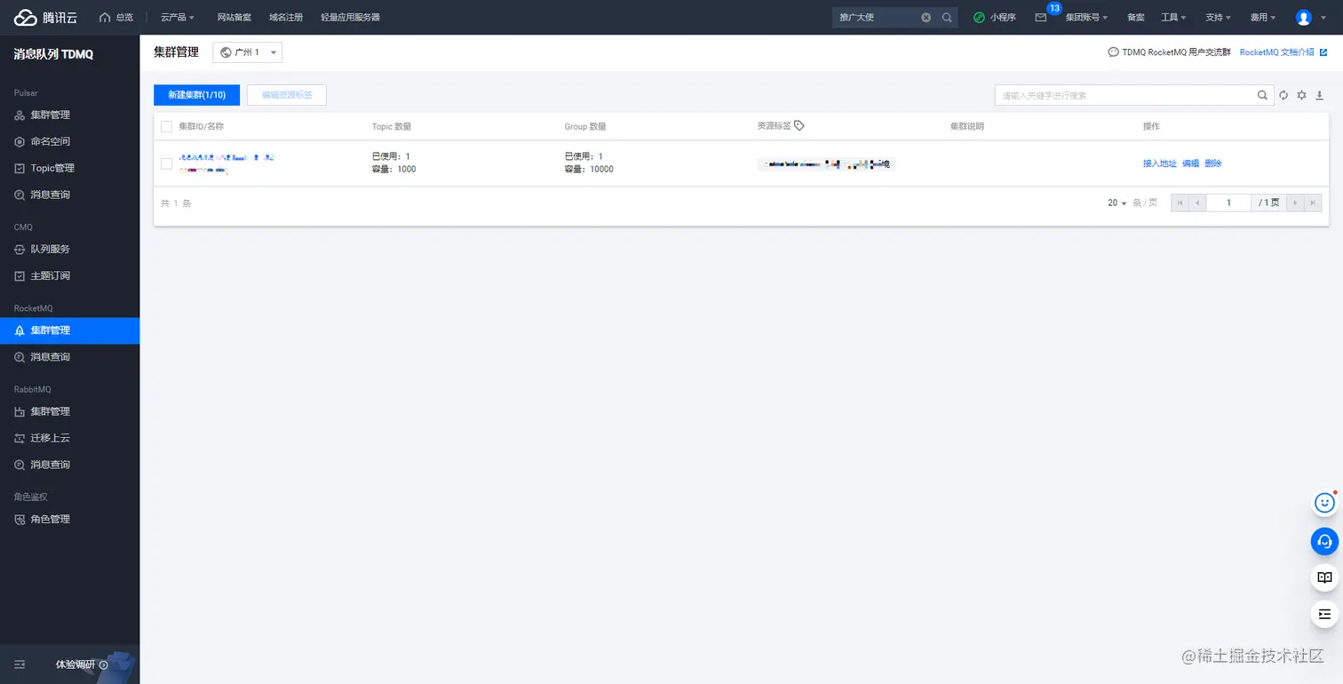Select the checkbox for the listed cluster
The image size is (1343, 684).
(x=166, y=163)
